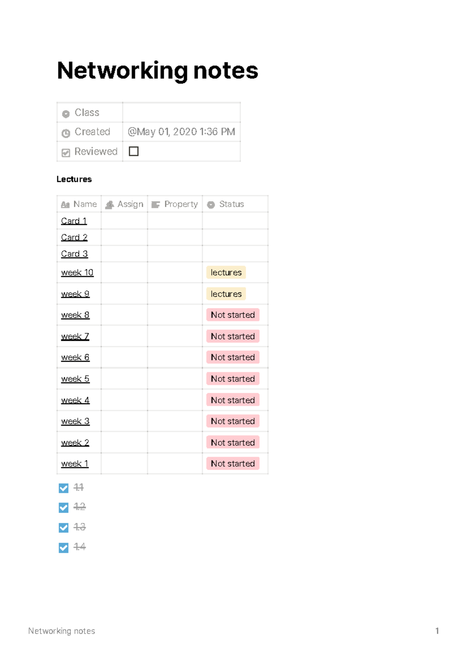
Task: Toggle the empty Reviewed checkbox
Action: click(x=133, y=151)
